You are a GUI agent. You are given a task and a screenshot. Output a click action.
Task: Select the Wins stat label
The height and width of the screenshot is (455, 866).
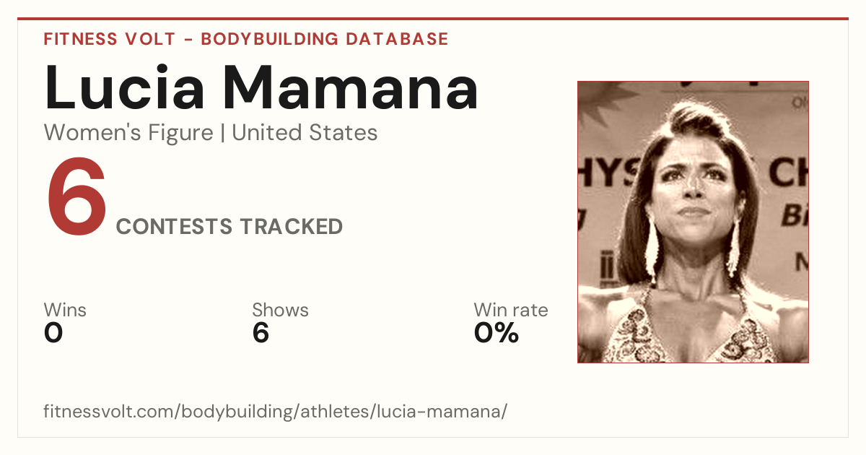pos(65,311)
